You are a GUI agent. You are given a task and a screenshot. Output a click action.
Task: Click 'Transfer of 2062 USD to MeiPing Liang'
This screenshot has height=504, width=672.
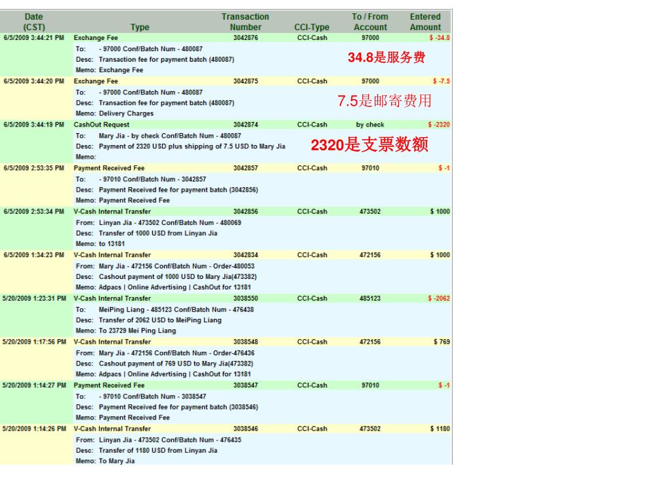[x=160, y=320]
